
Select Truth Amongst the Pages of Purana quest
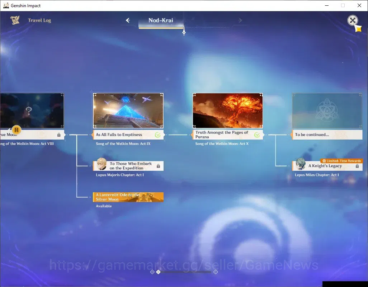tap(228, 135)
